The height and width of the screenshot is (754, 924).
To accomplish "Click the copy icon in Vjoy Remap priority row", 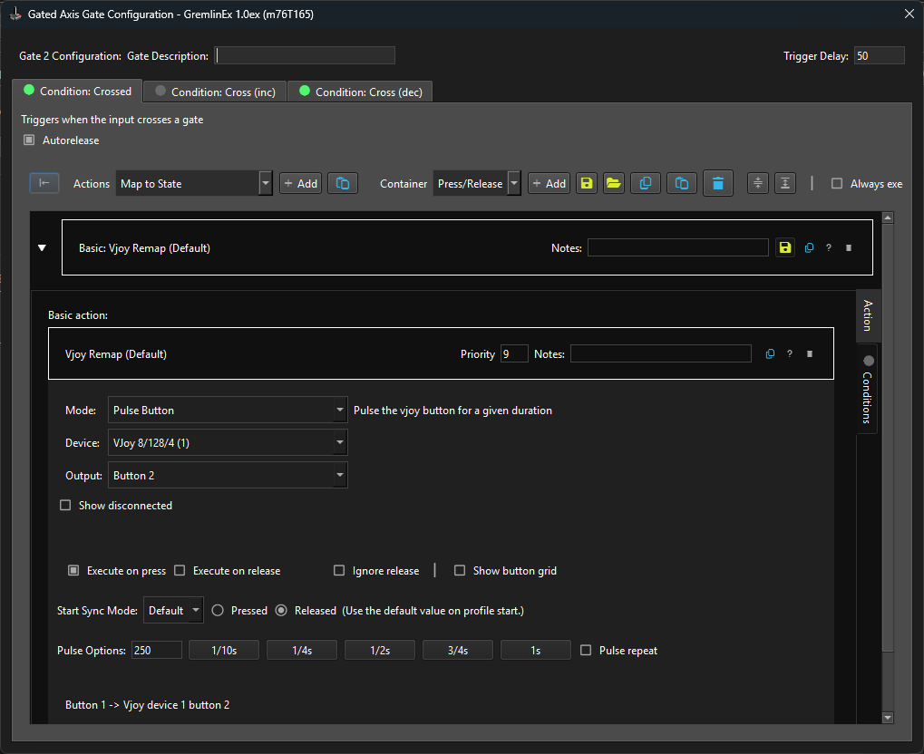I will pos(770,354).
